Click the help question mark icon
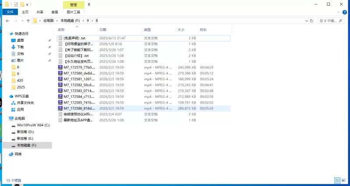The image size is (350, 186). pyautogui.click(x=345, y=12)
